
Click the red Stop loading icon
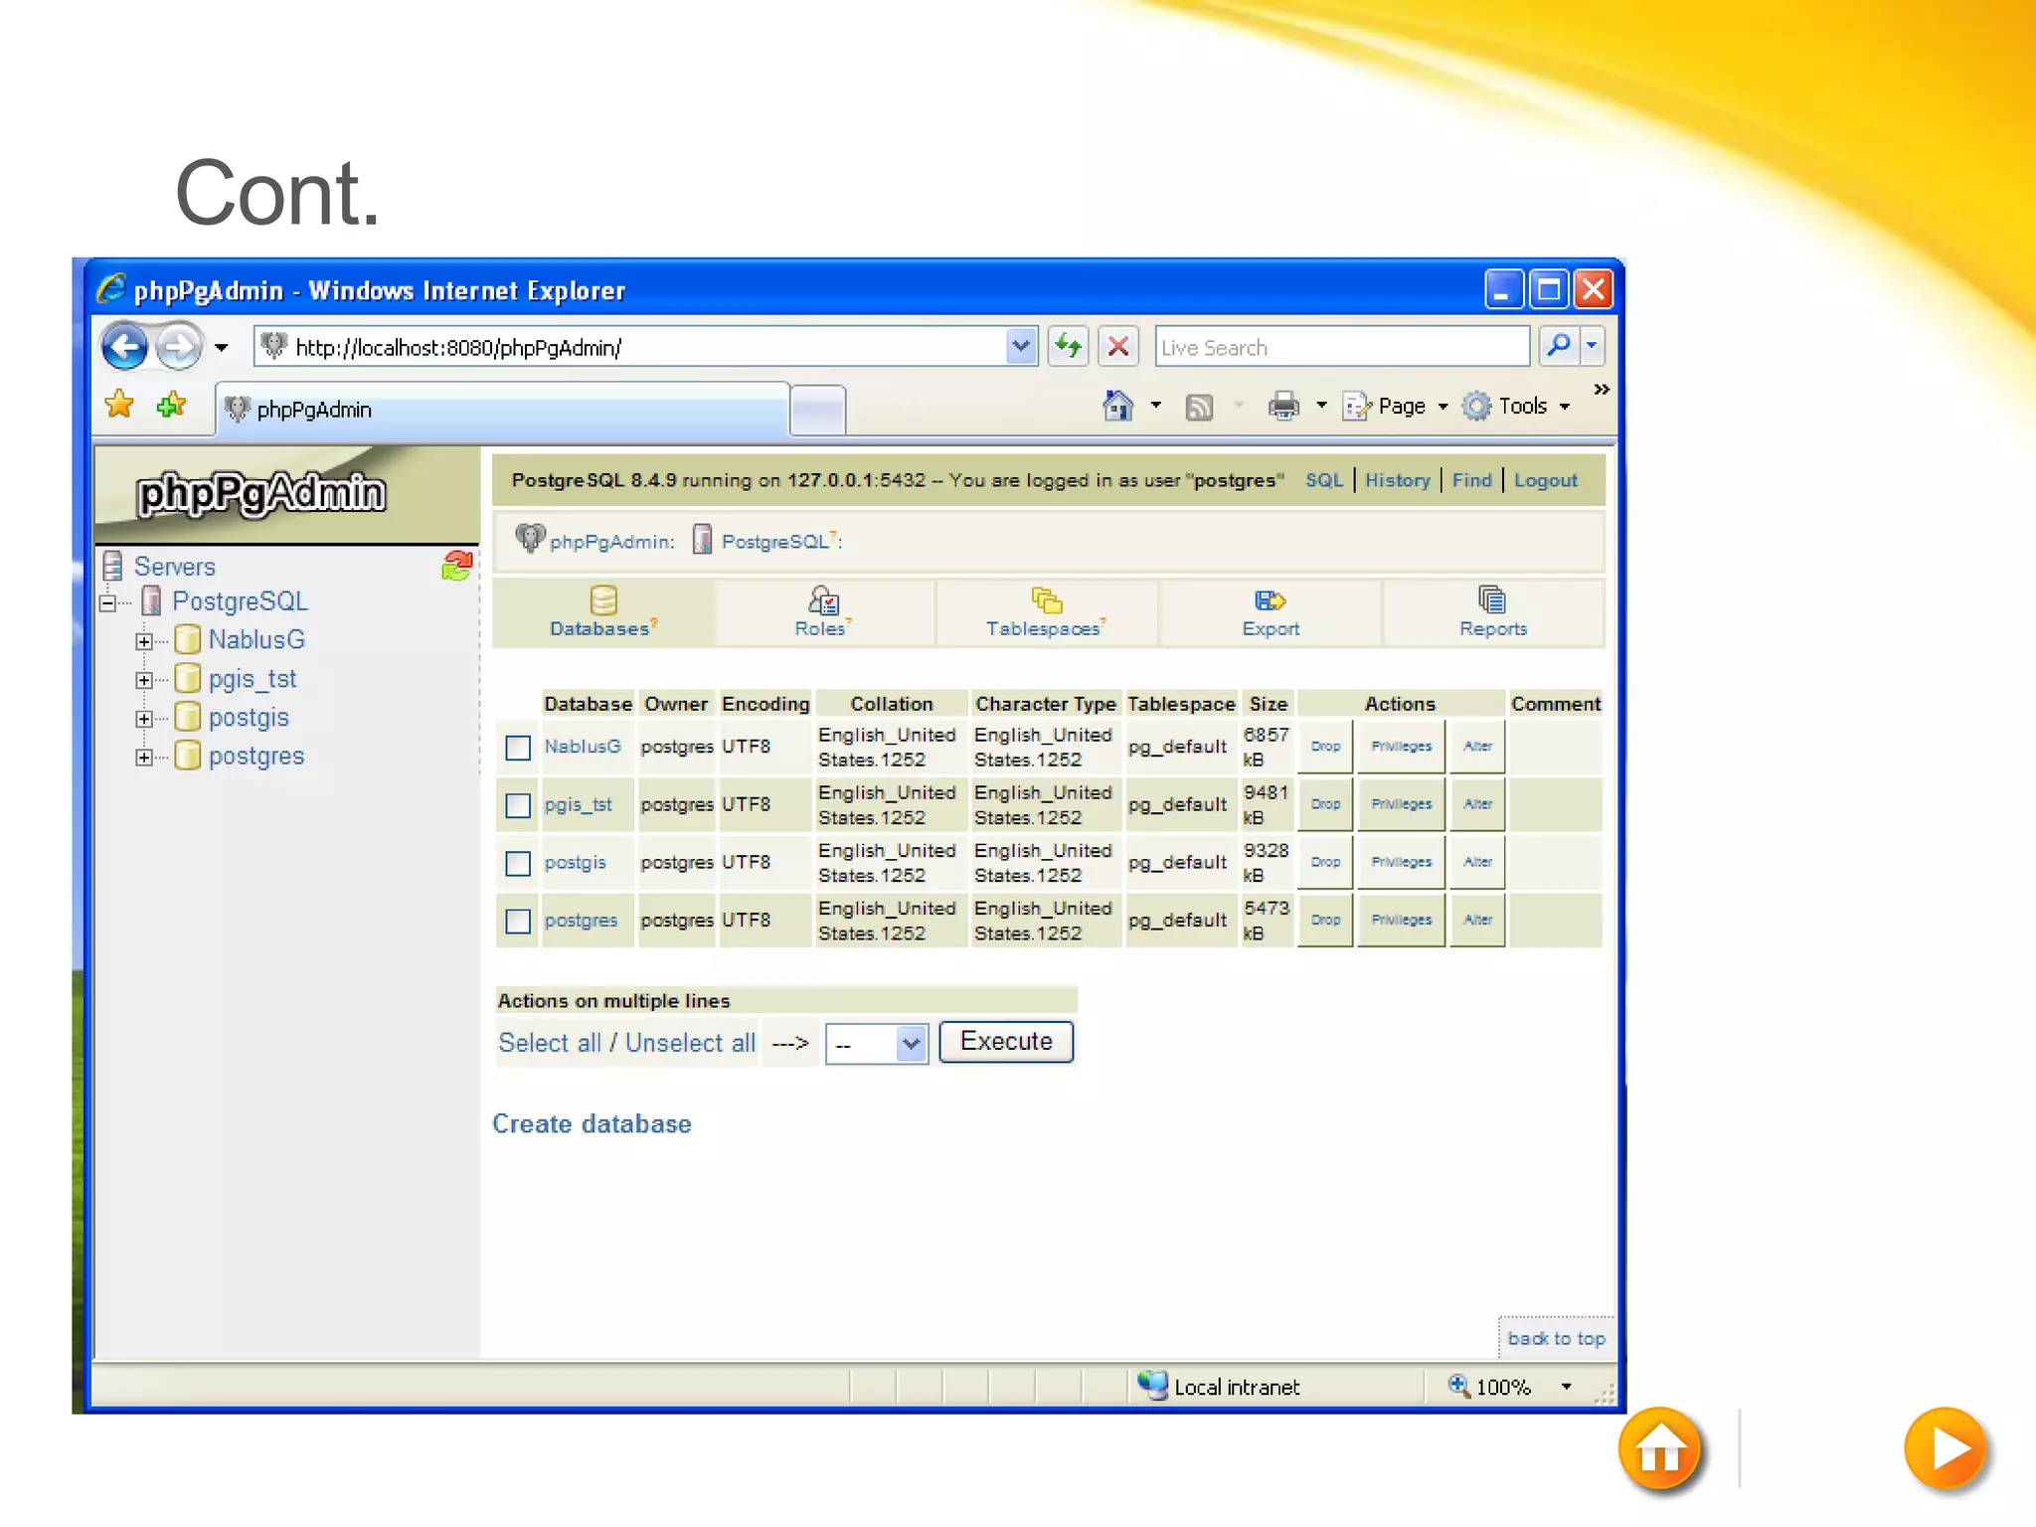(1118, 346)
